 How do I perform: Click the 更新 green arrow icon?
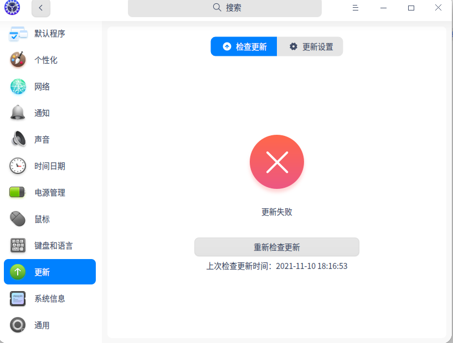coord(17,272)
